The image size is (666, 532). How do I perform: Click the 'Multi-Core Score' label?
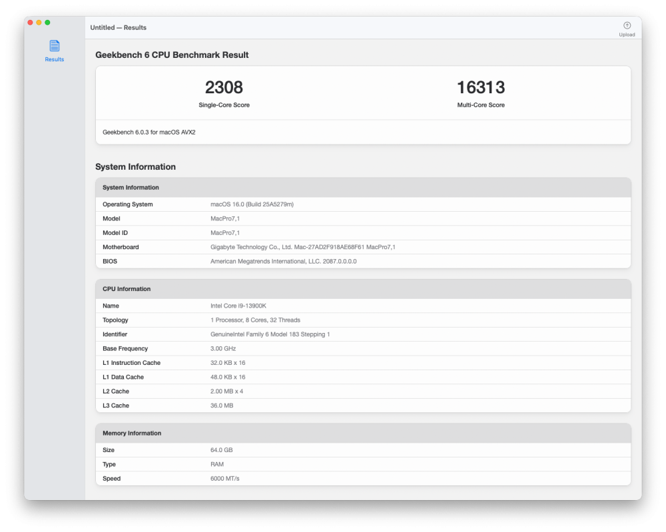[x=481, y=105]
